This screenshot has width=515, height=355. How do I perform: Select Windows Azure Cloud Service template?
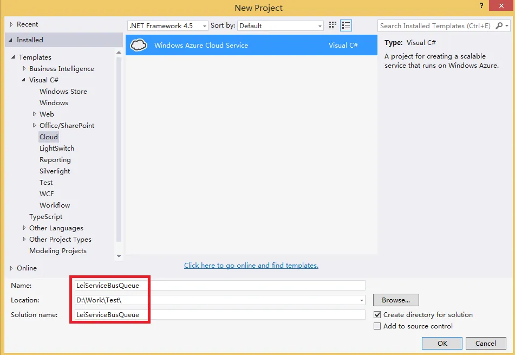[251, 45]
